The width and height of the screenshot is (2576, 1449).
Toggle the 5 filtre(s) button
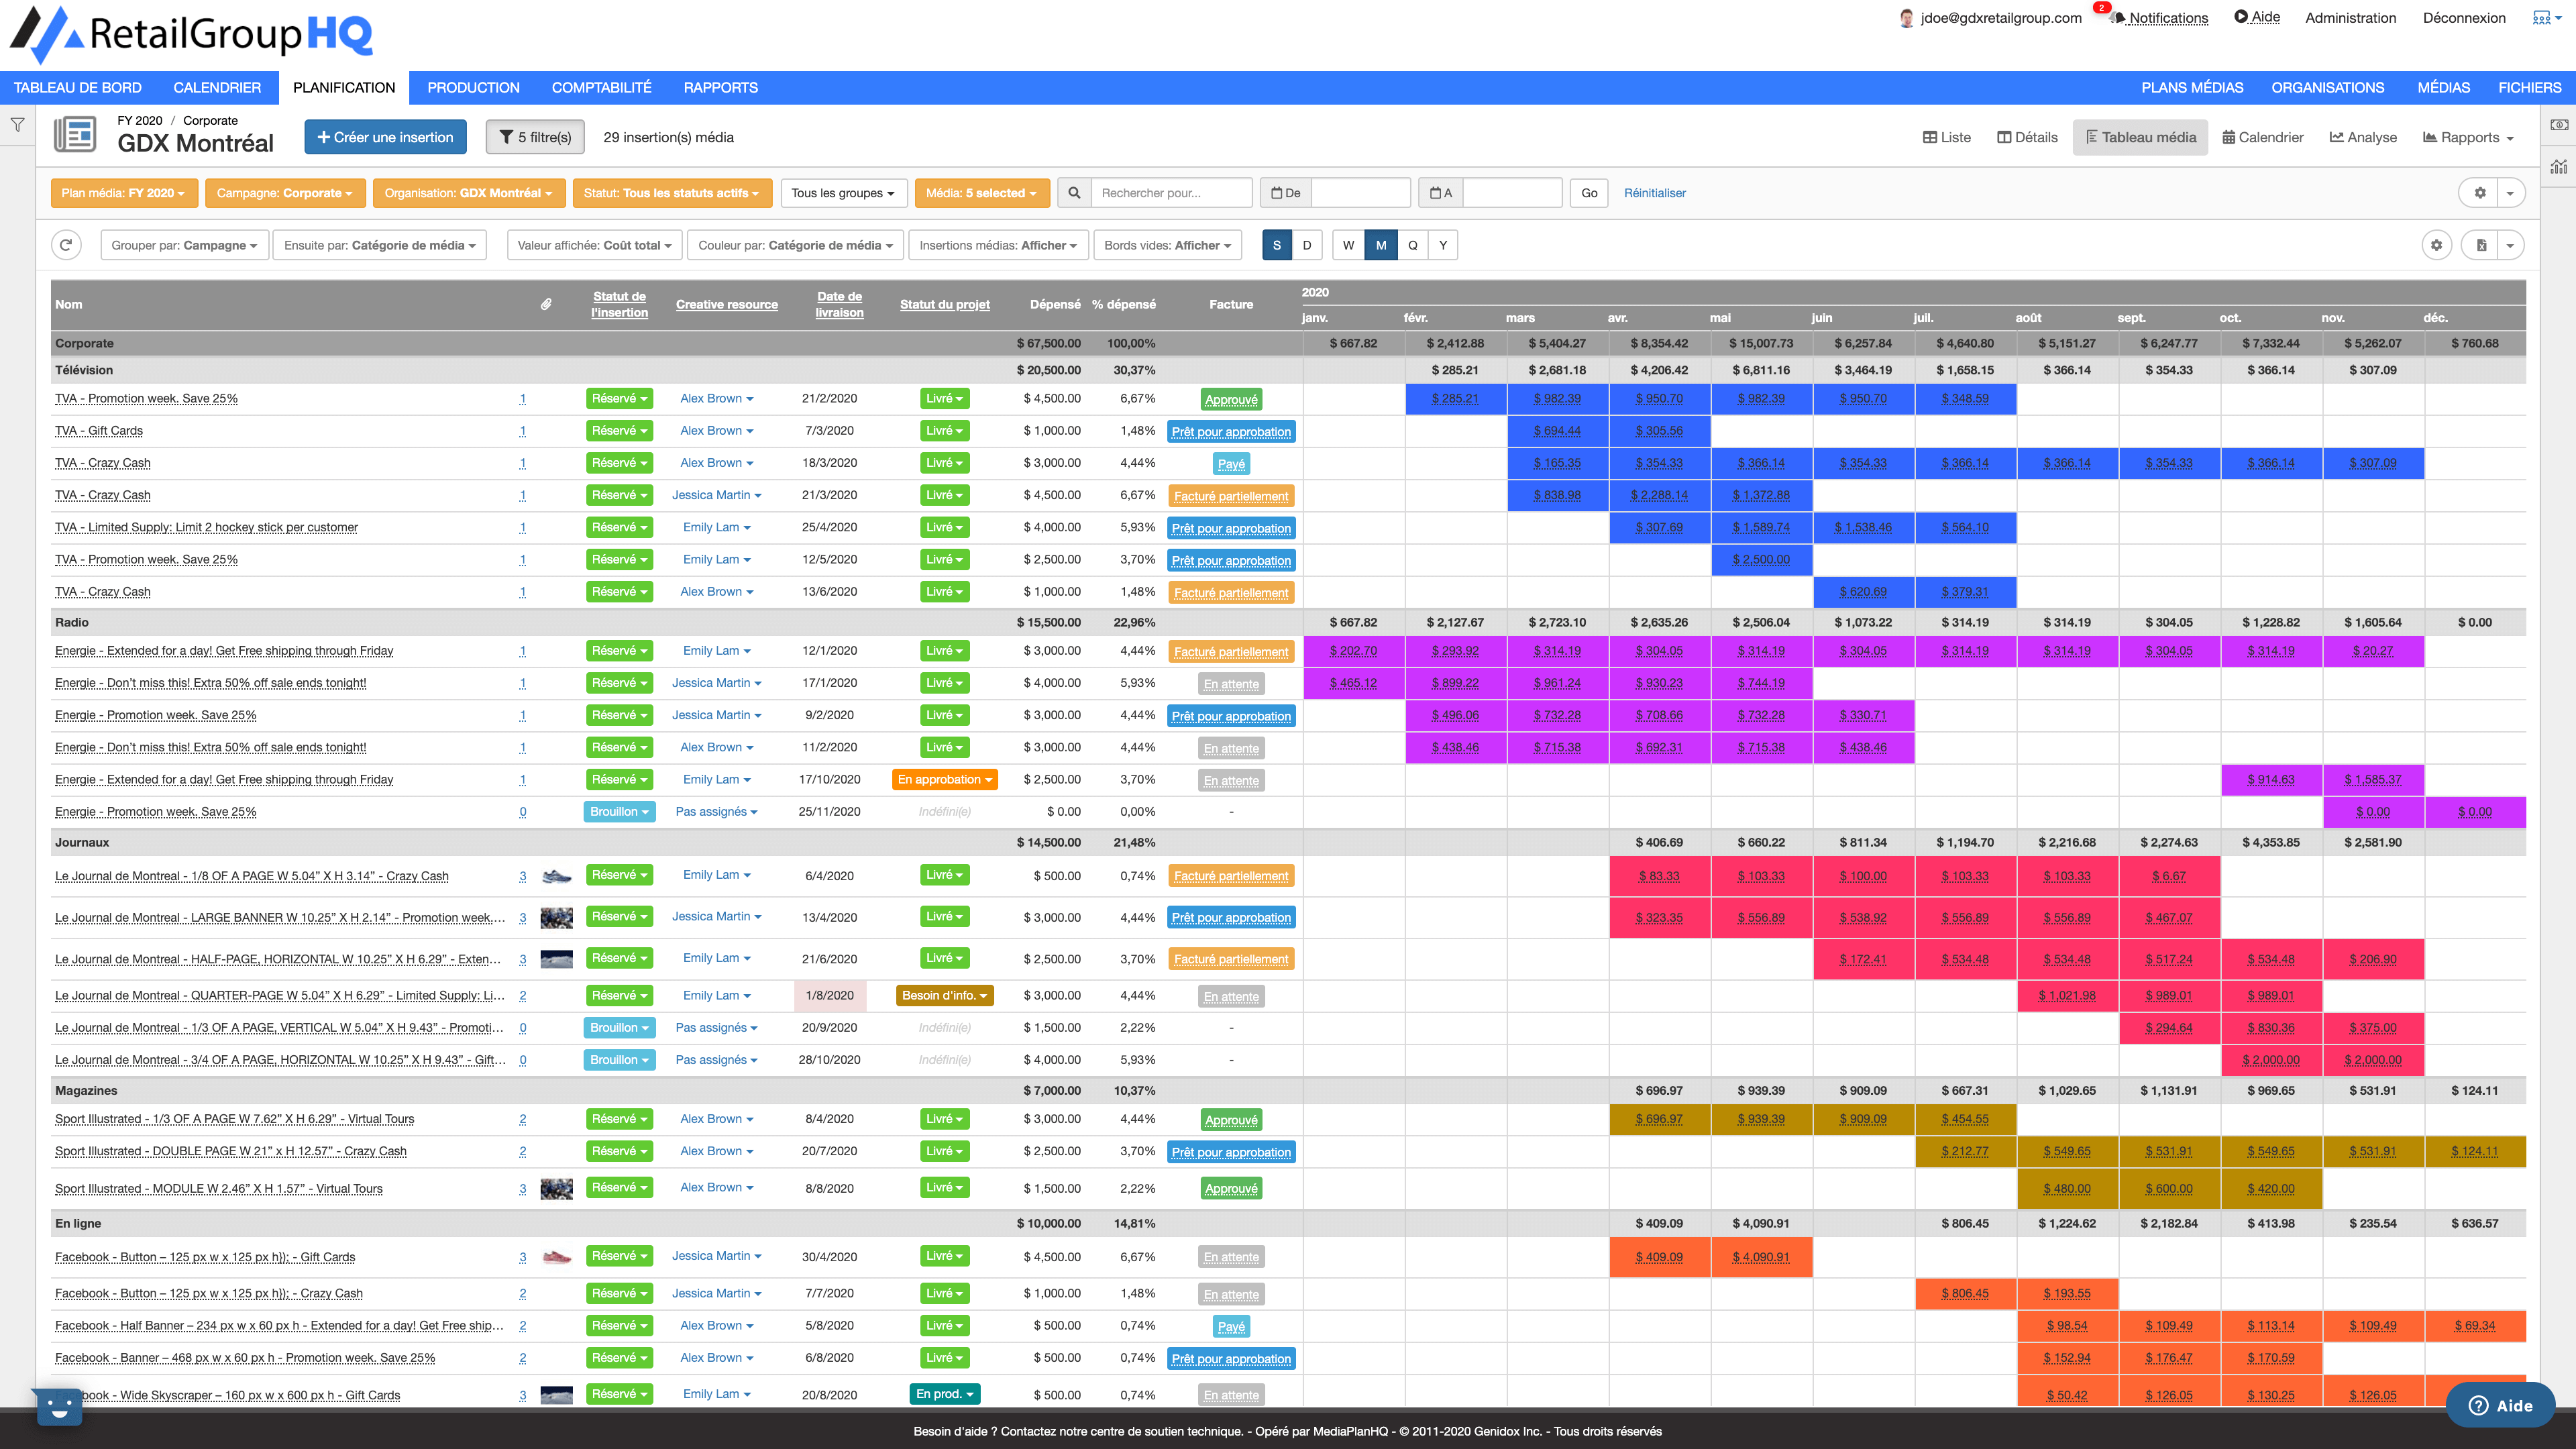click(535, 137)
